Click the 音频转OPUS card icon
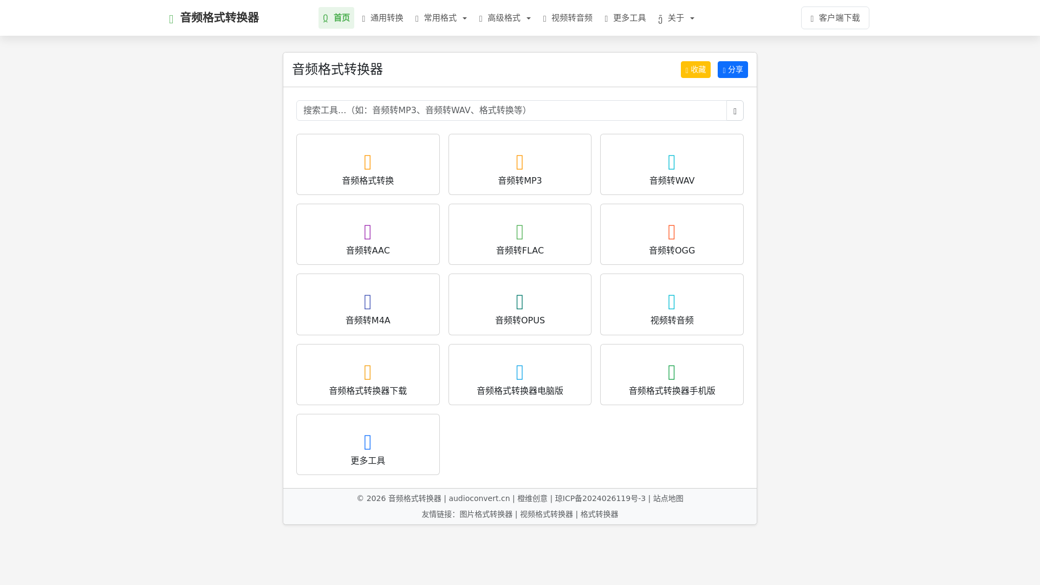Viewport: 1040px width, 585px height. pyautogui.click(x=520, y=302)
